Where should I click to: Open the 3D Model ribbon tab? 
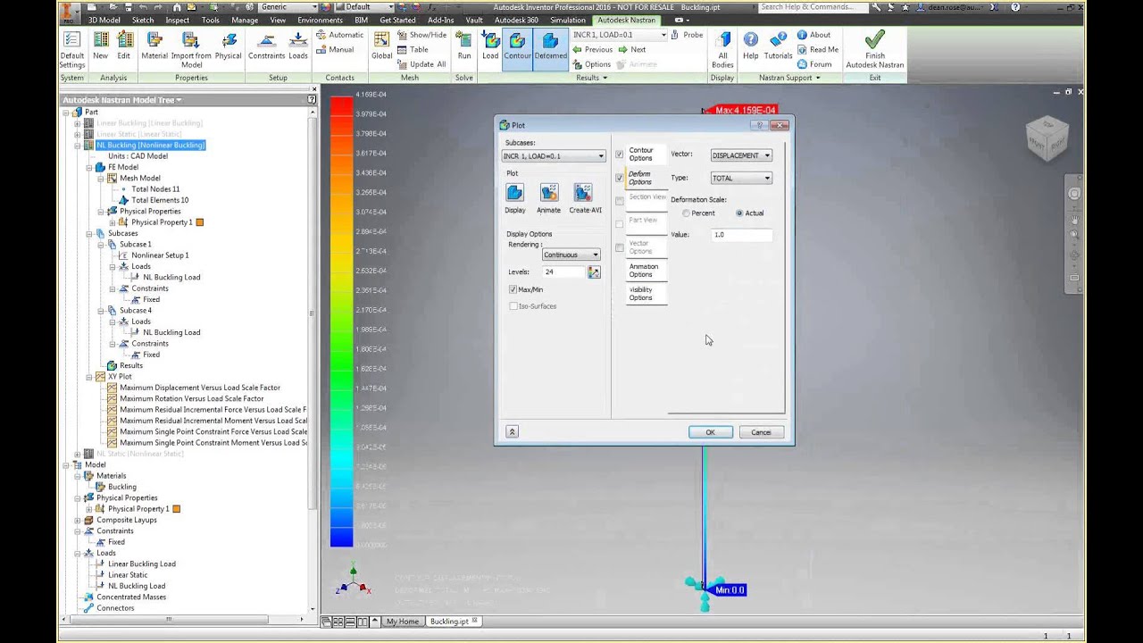point(104,20)
